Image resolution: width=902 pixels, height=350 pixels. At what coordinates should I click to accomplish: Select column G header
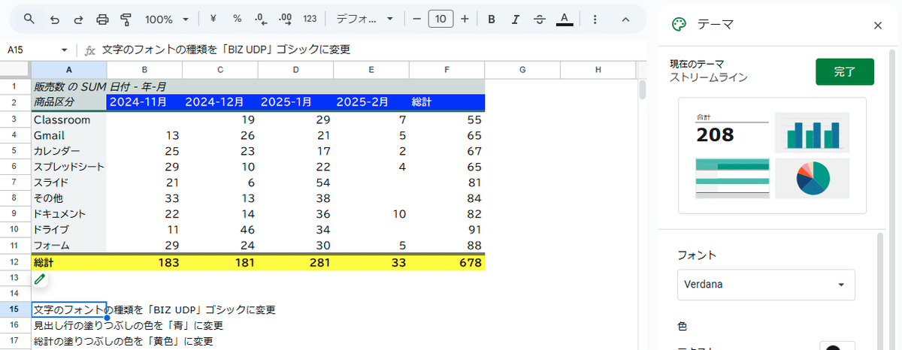(522, 70)
